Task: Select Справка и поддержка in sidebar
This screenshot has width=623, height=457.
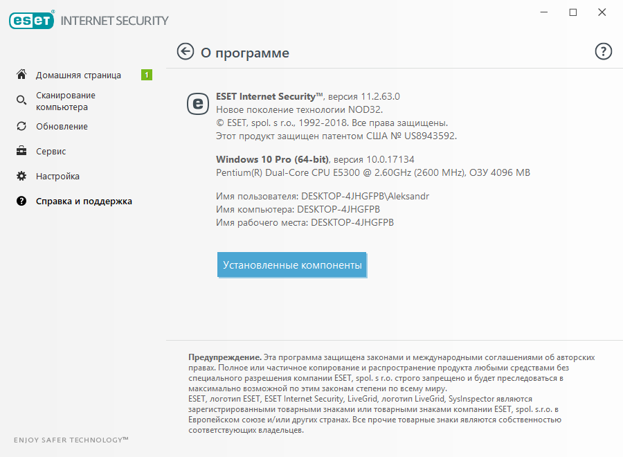Action: click(x=84, y=201)
